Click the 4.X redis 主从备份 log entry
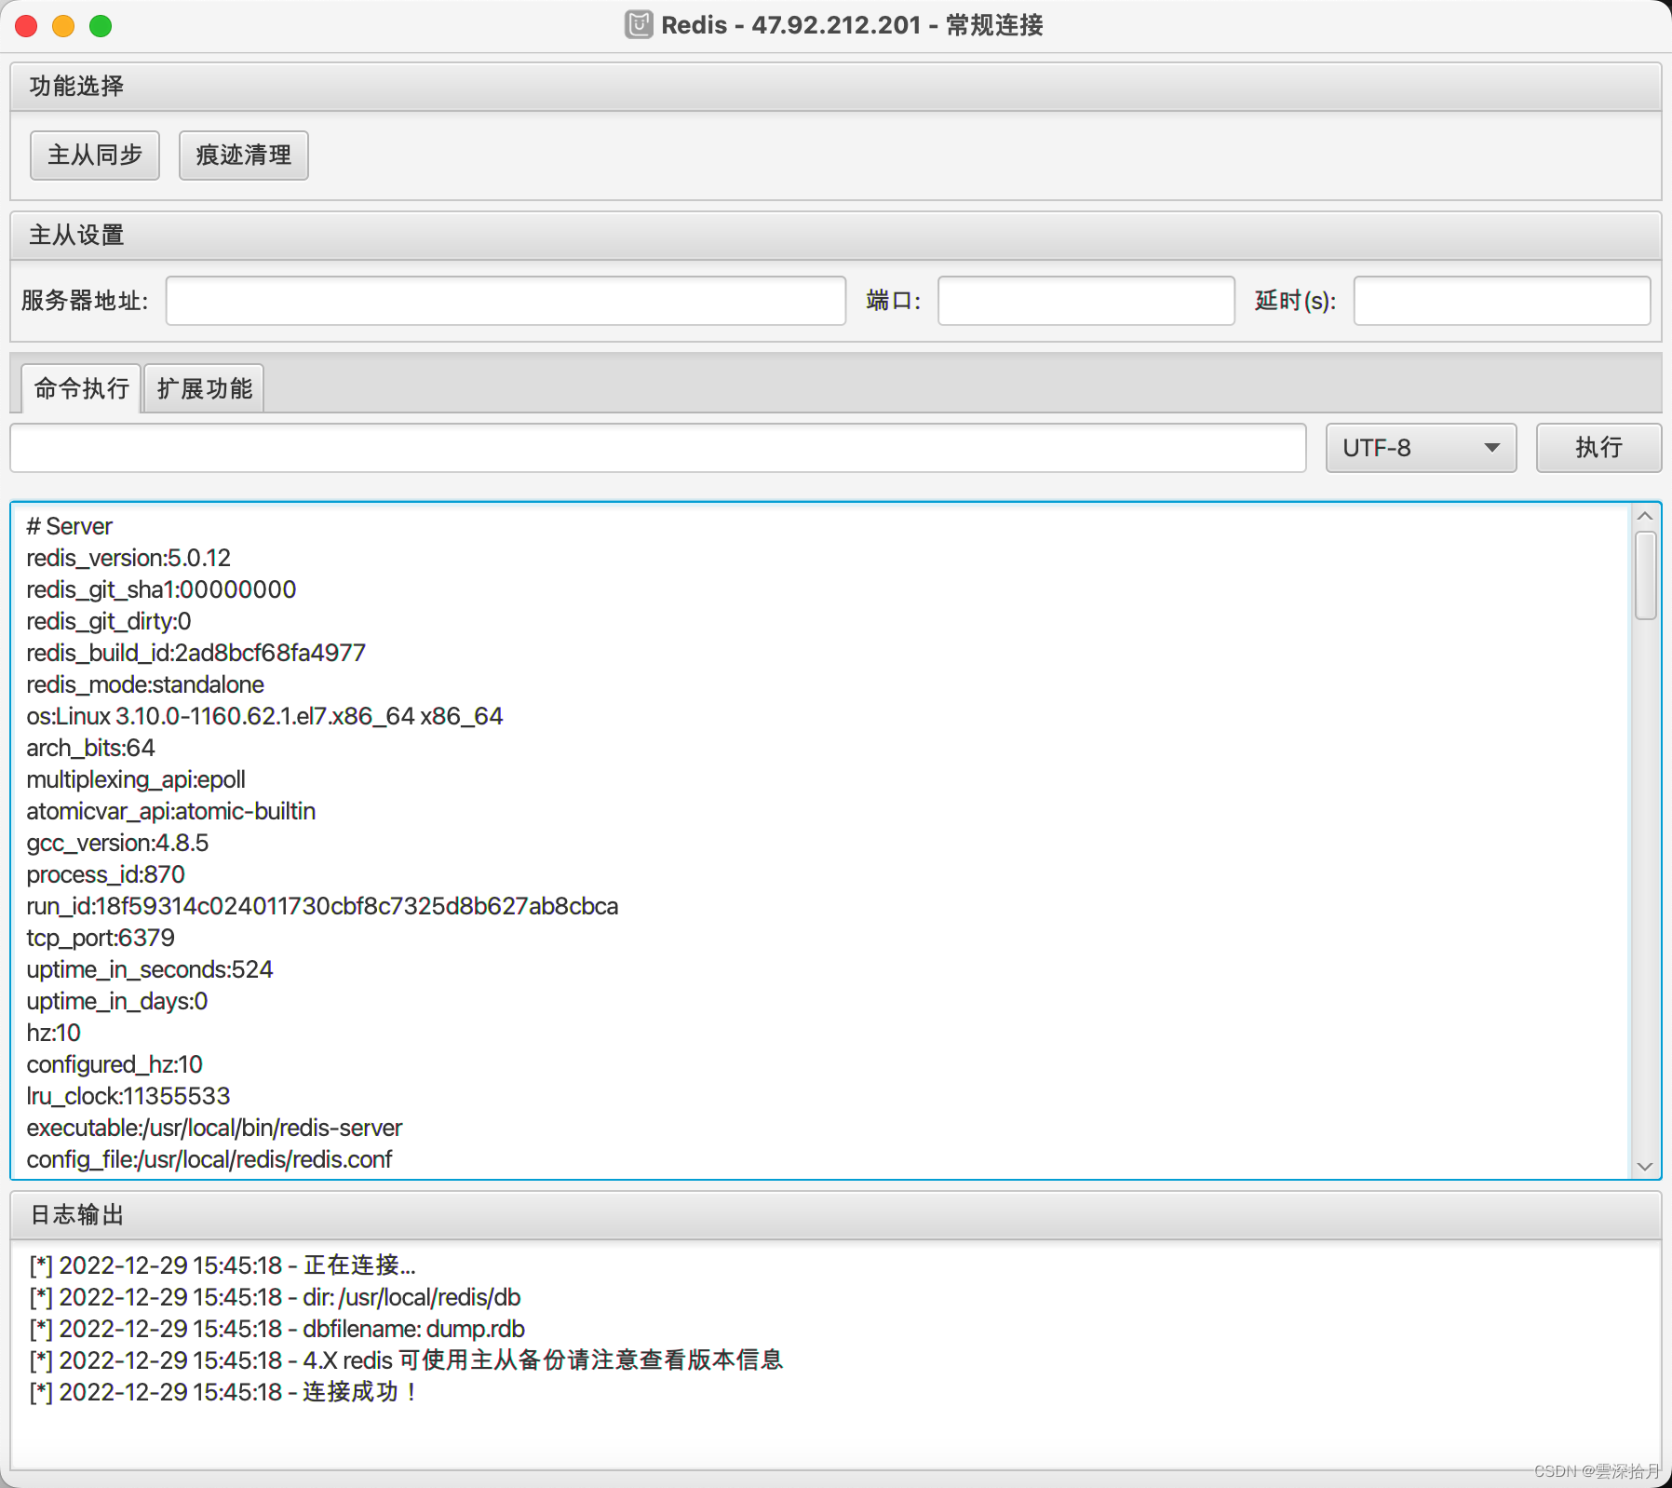 pos(406,1360)
